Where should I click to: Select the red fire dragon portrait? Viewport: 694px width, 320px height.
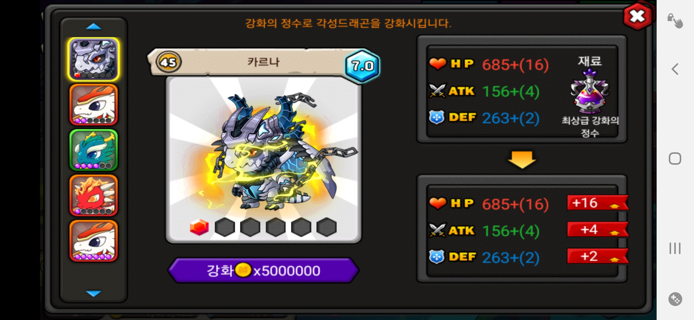click(93, 195)
